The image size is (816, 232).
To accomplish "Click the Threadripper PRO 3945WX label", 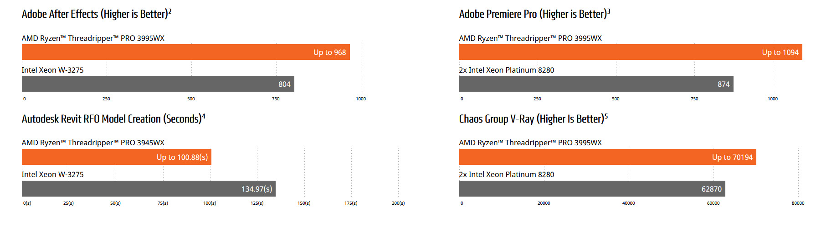I will [x=93, y=143].
